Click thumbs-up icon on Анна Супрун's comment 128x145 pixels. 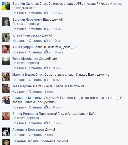coord(46,52)
